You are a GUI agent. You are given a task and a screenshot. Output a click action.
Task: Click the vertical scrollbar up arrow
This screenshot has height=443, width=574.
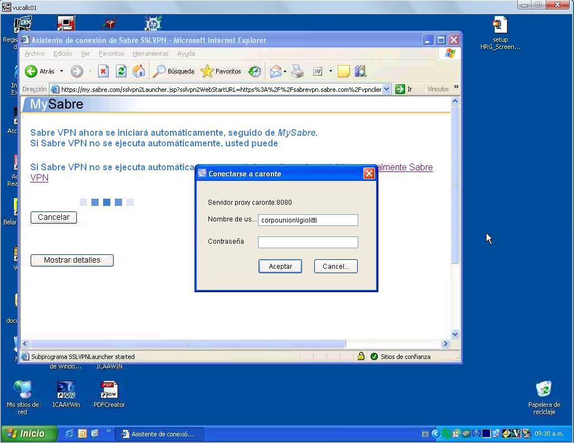455,101
